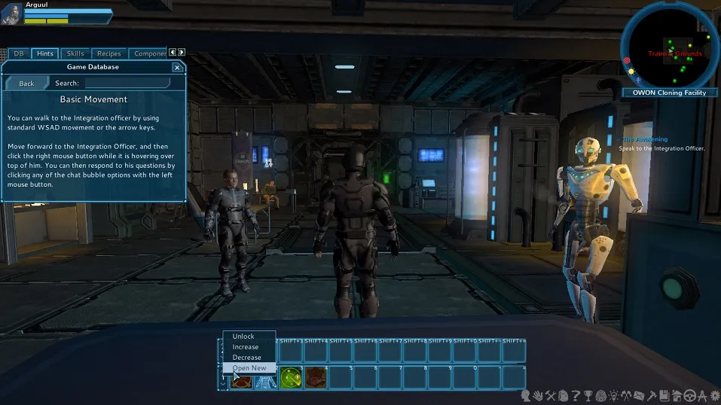Click the empty hotbar slot labeled SHIFT+6
This screenshot has width=721, height=405.
(x=365, y=351)
